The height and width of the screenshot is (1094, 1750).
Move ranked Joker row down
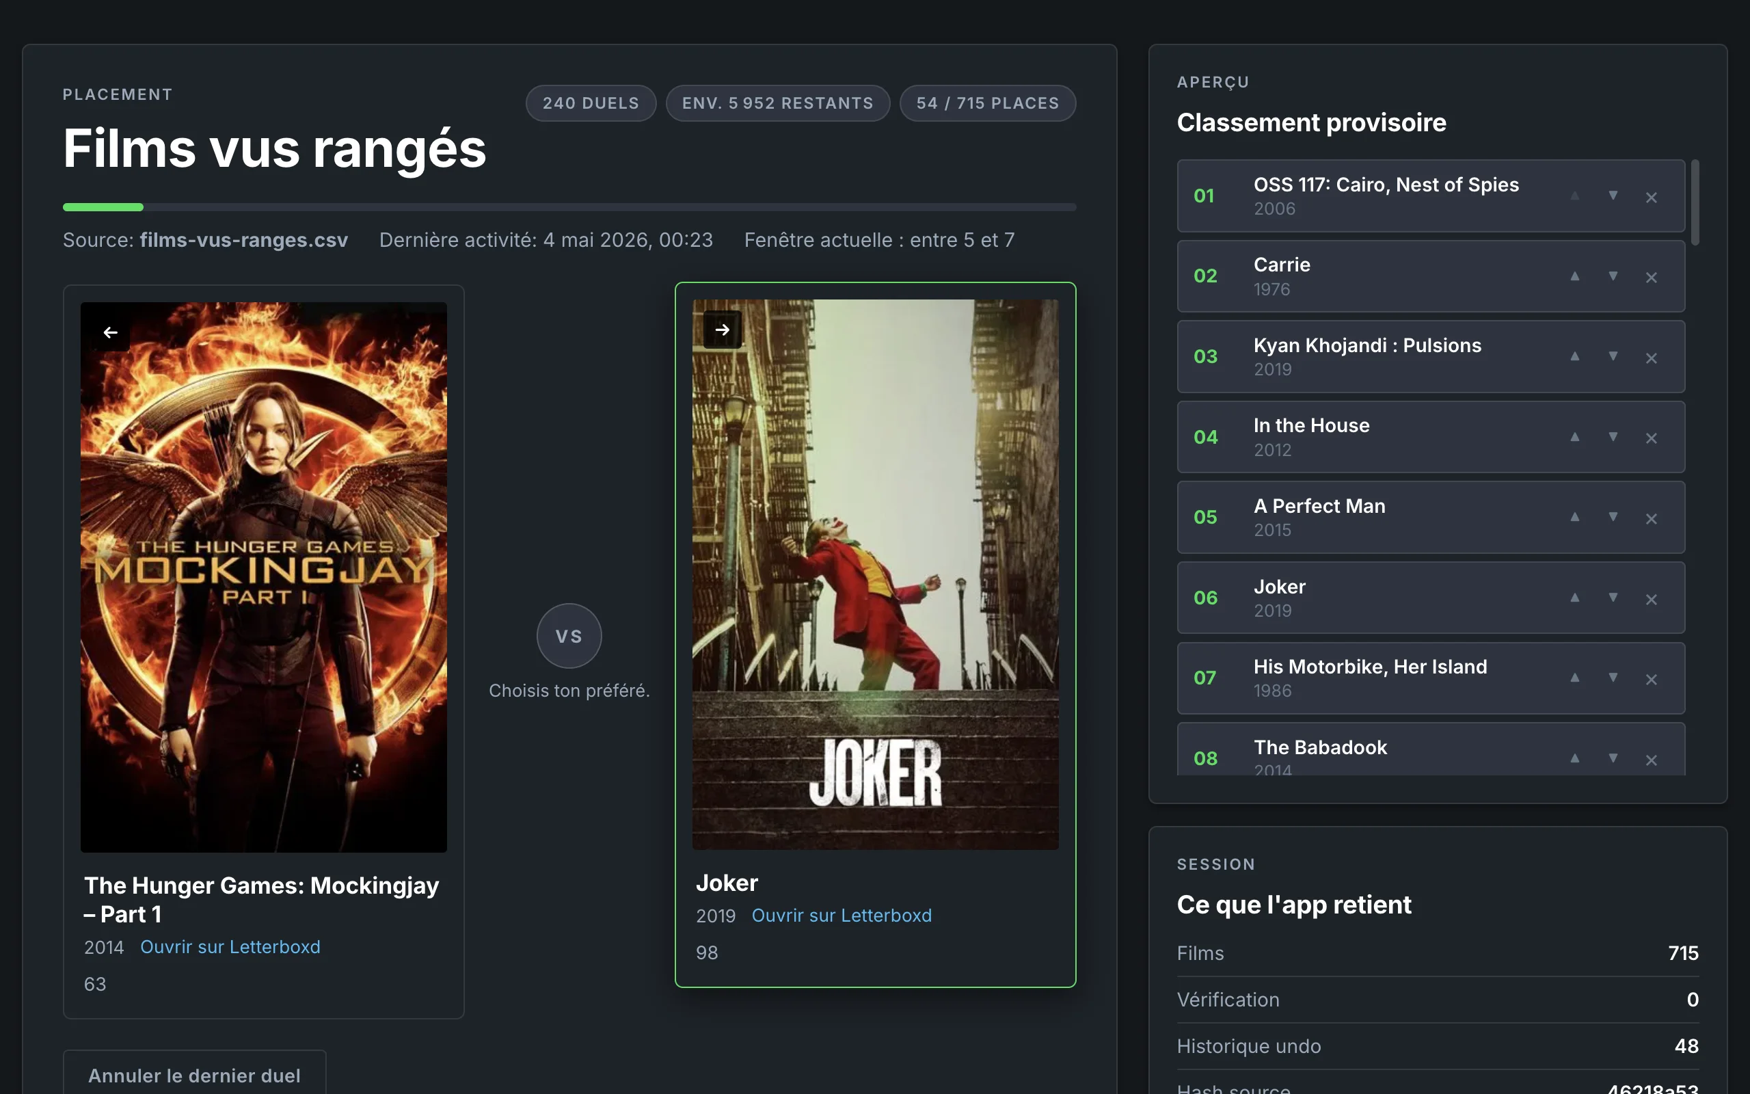click(x=1613, y=598)
